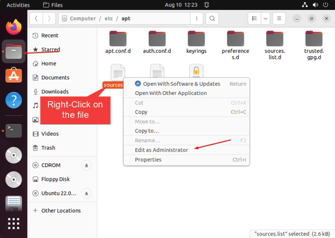Click the Files icon in the dock
The image size is (335, 238).
coord(14,51)
